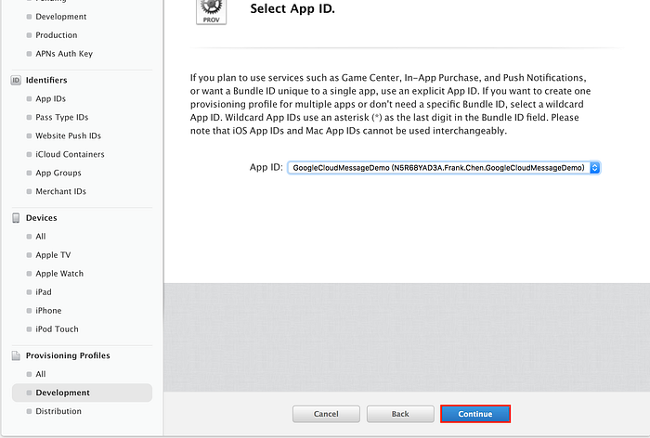The image size is (650, 438).
Task: Open iCloud Containers in sidebar
Action: (x=70, y=154)
